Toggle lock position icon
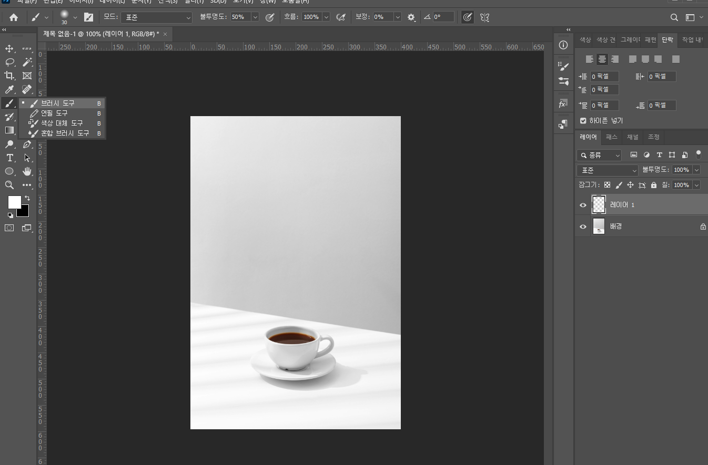The image size is (708, 465). [x=630, y=185]
